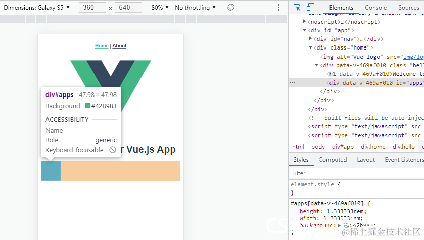Open the Computed pane tab
The height and width of the screenshot is (240, 424).
[x=333, y=160]
